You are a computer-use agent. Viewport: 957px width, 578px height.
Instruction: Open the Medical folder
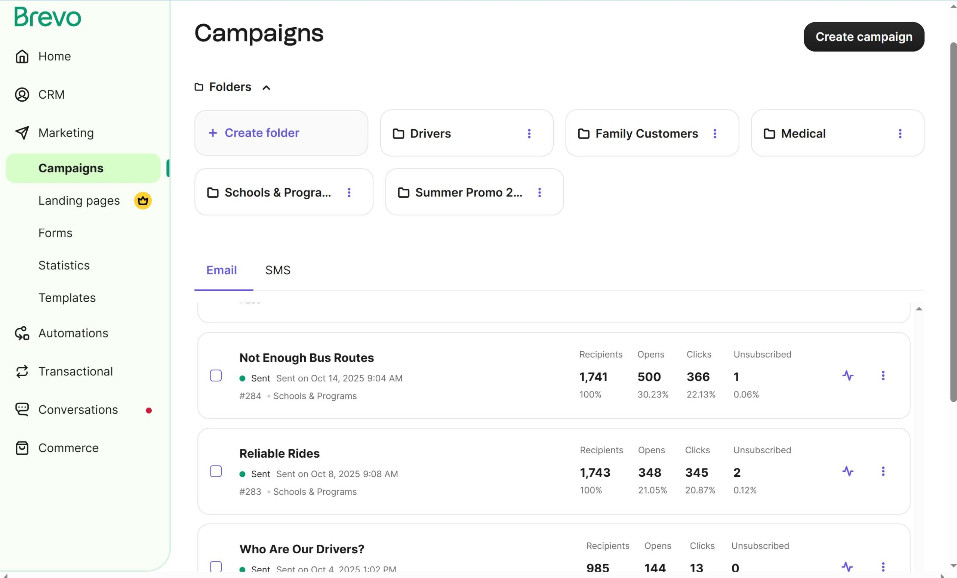(x=837, y=133)
